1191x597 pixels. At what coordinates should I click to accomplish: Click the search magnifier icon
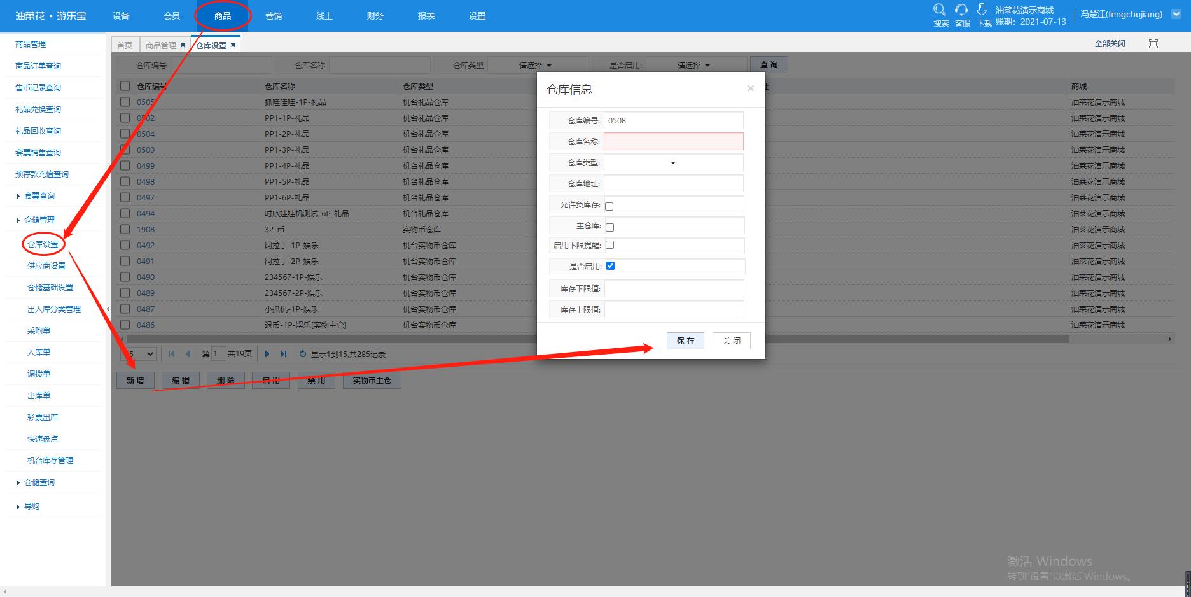pyautogui.click(x=940, y=10)
